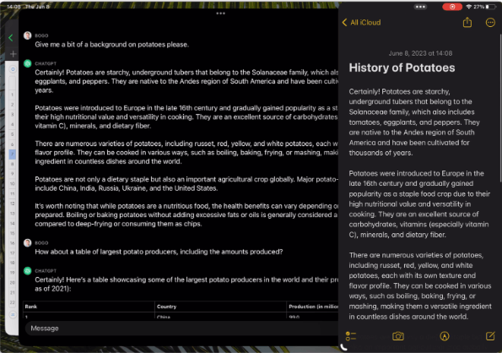This screenshot has height=353, width=502.
Task: Open the Markup pen tool in Notes
Action: point(445,336)
